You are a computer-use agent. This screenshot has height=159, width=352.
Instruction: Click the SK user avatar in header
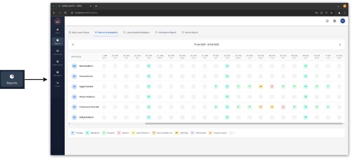[343, 21]
